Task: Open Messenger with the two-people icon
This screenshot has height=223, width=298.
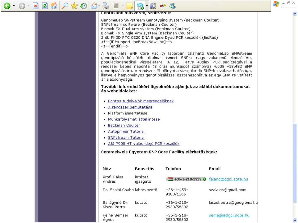Action: coord(172,6)
